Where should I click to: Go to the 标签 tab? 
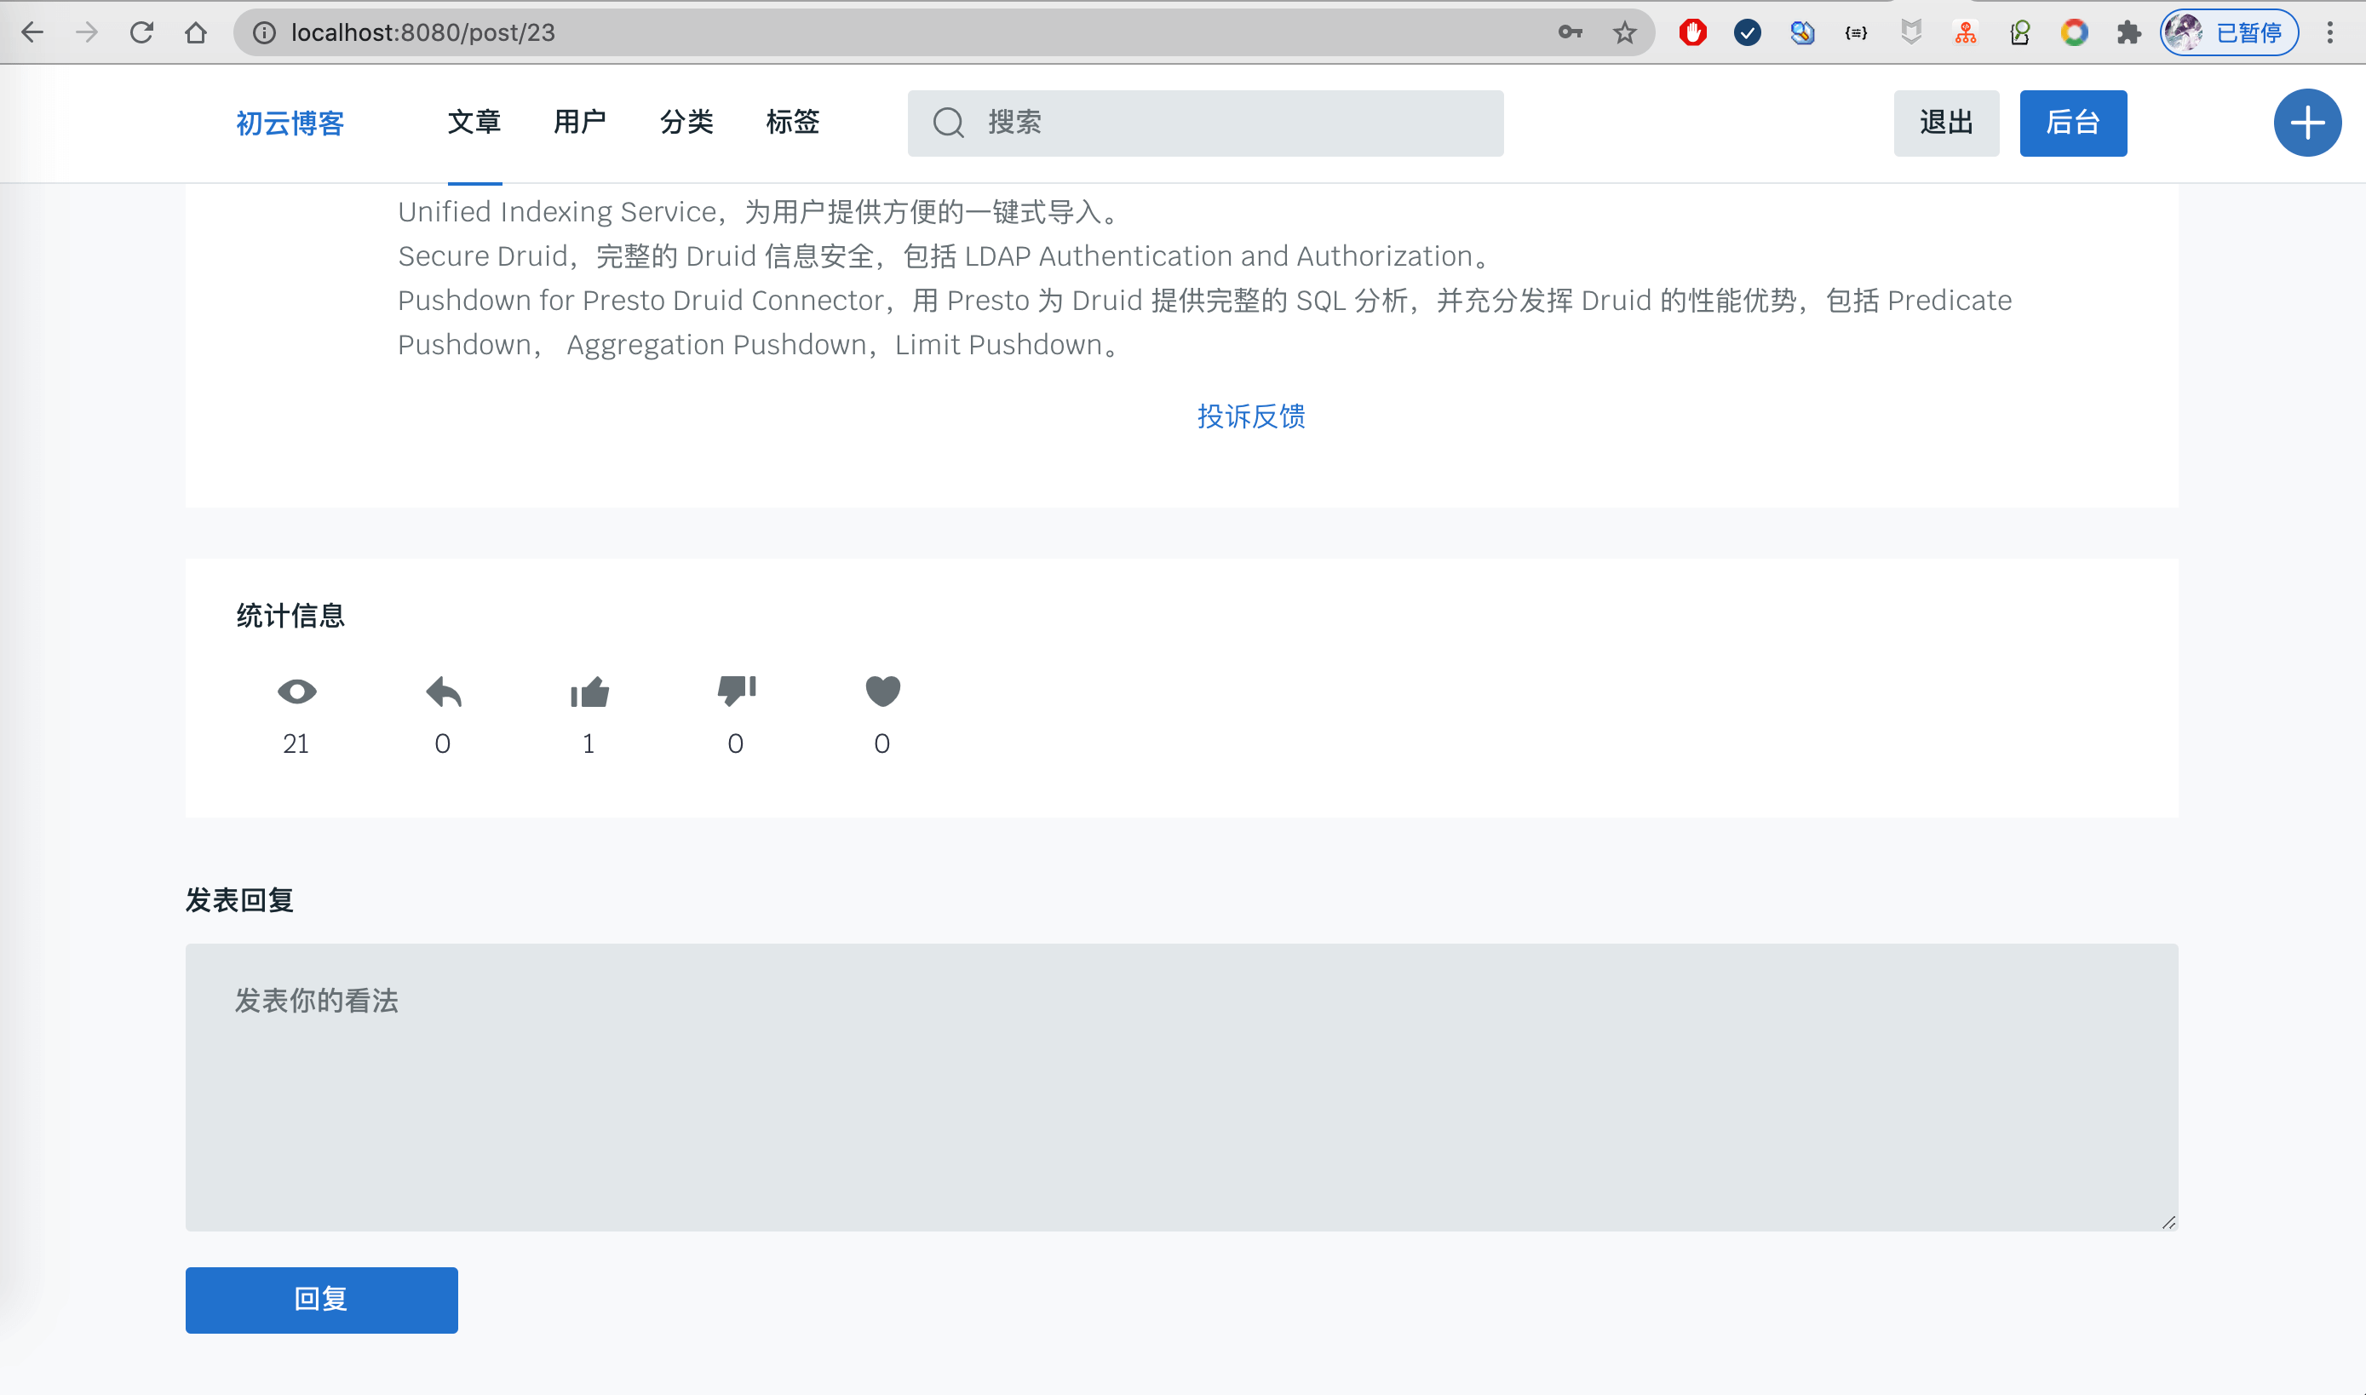(x=792, y=122)
